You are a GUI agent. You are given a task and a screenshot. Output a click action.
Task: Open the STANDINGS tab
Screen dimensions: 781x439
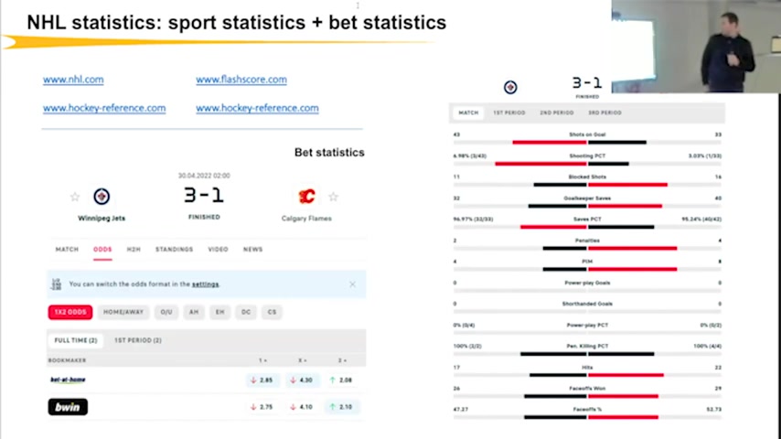coord(174,249)
